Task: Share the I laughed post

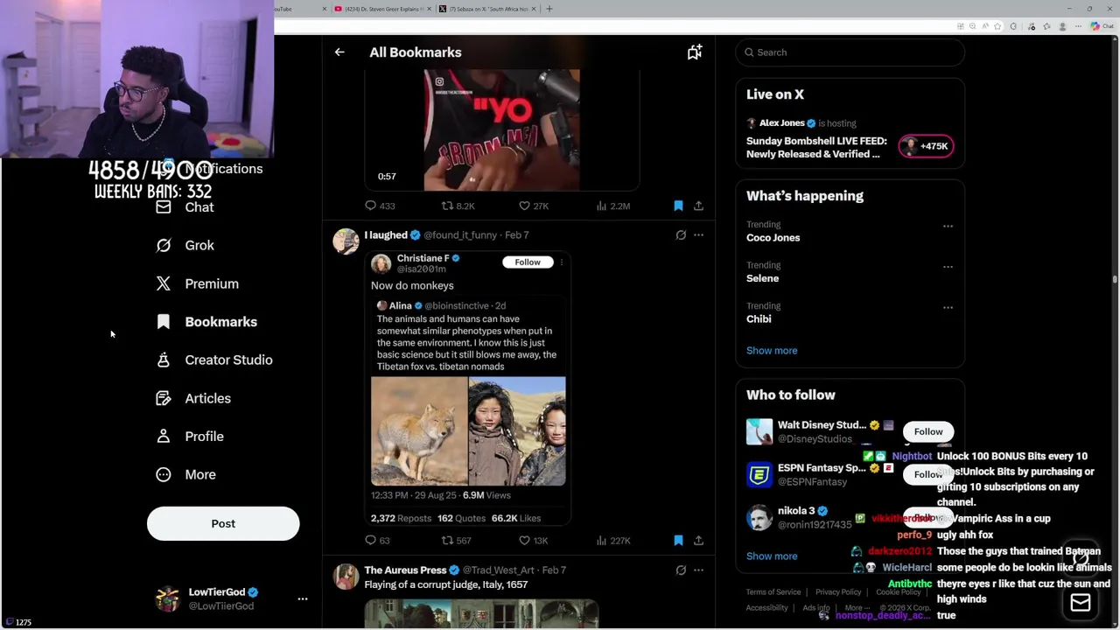Action: pos(698,541)
